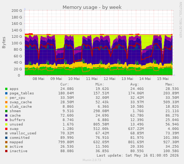Click the 'Min:' column header
This screenshot has height=164, width=184.
[x=100, y=84]
